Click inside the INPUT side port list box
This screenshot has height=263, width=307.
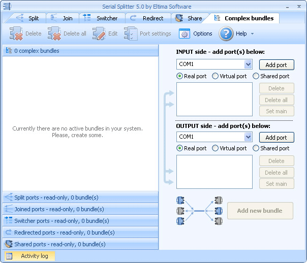(x=214, y=99)
